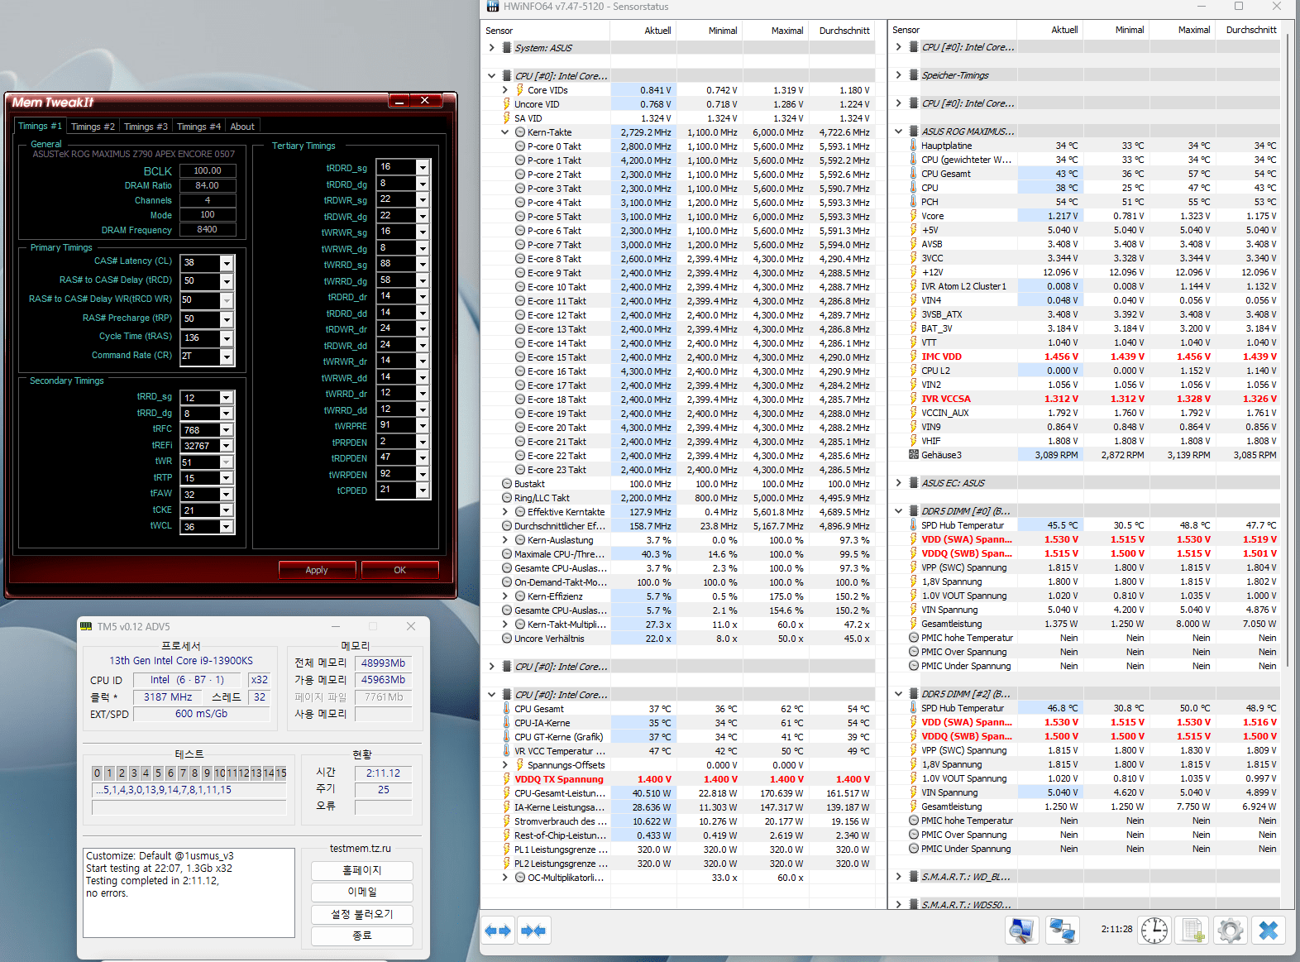
Task: Click the fan icon beside Gehäuse3
Action: click(913, 455)
